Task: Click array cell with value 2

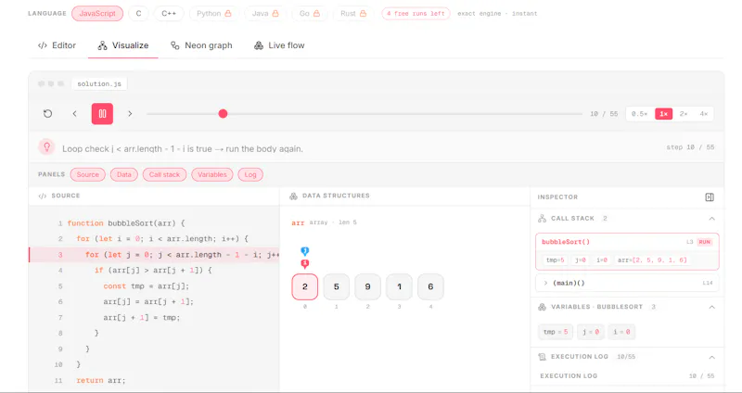Action: coord(305,286)
